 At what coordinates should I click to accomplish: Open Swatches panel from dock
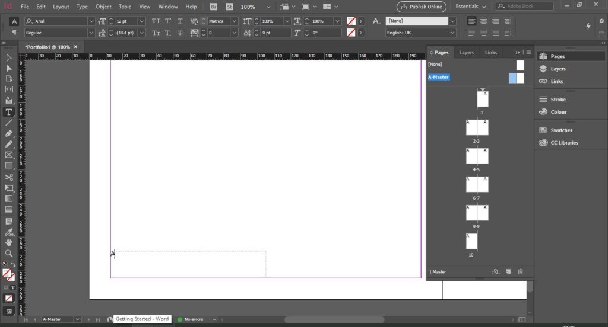pyautogui.click(x=561, y=130)
